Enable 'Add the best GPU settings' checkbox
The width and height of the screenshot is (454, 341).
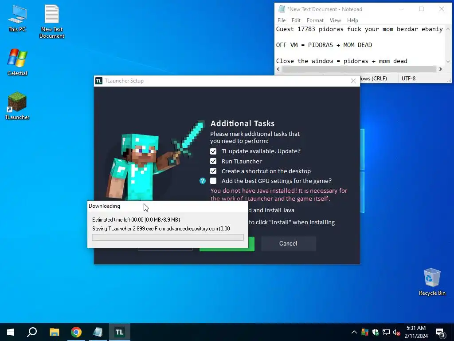[x=213, y=181]
